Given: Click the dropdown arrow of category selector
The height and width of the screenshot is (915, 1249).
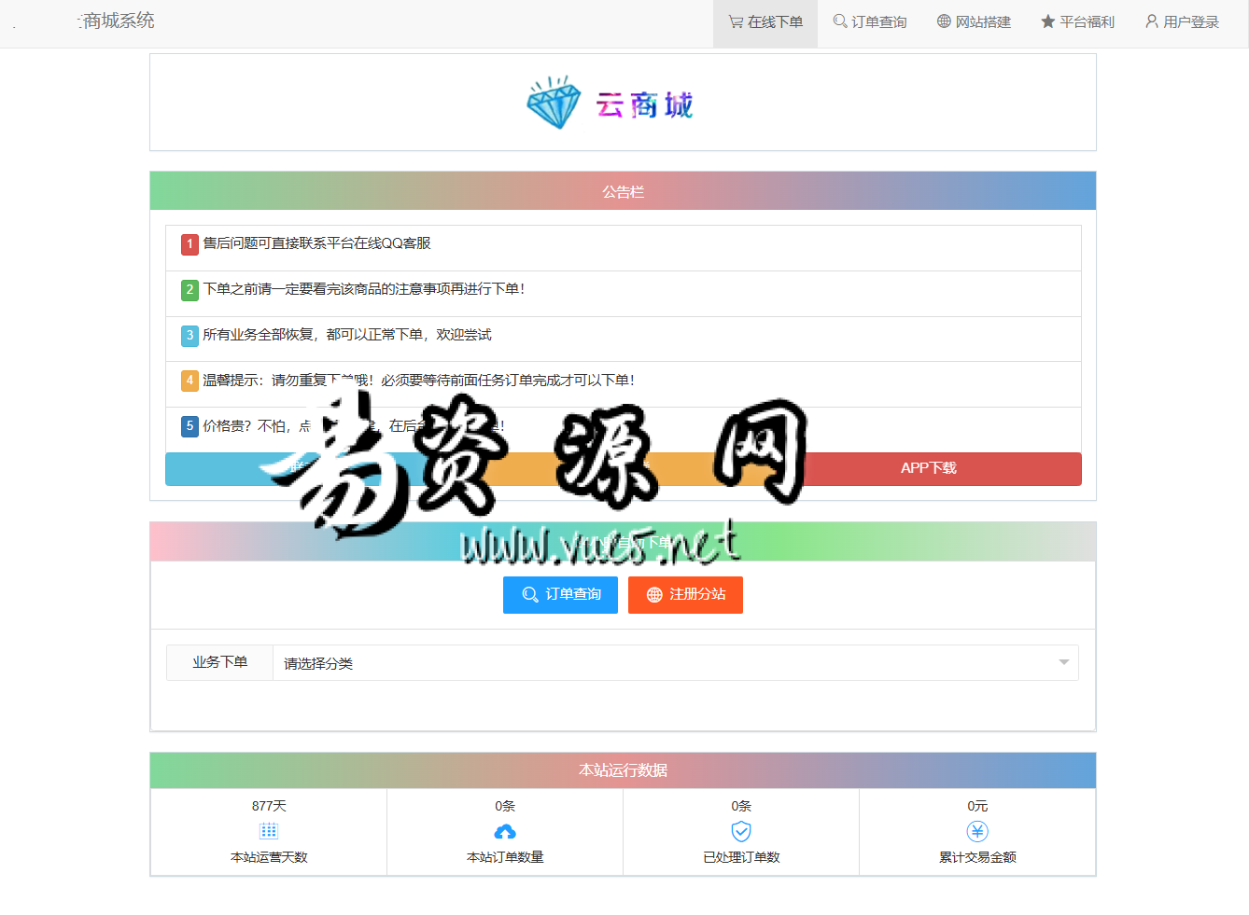Looking at the screenshot, I should pos(1063,663).
